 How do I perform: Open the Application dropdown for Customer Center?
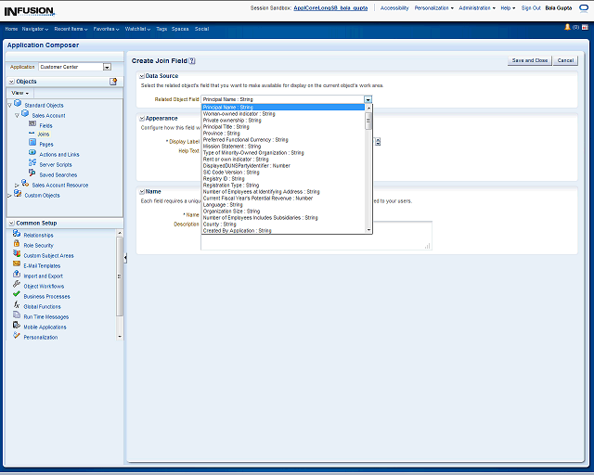(107, 67)
